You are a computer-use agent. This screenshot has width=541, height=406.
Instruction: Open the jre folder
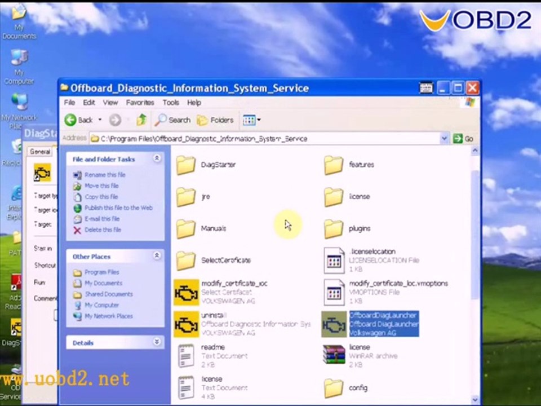coord(187,196)
